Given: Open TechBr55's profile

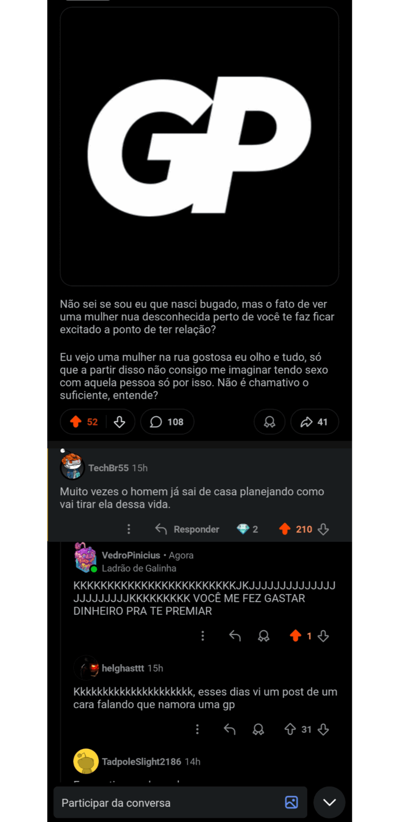Looking at the screenshot, I should (x=109, y=468).
